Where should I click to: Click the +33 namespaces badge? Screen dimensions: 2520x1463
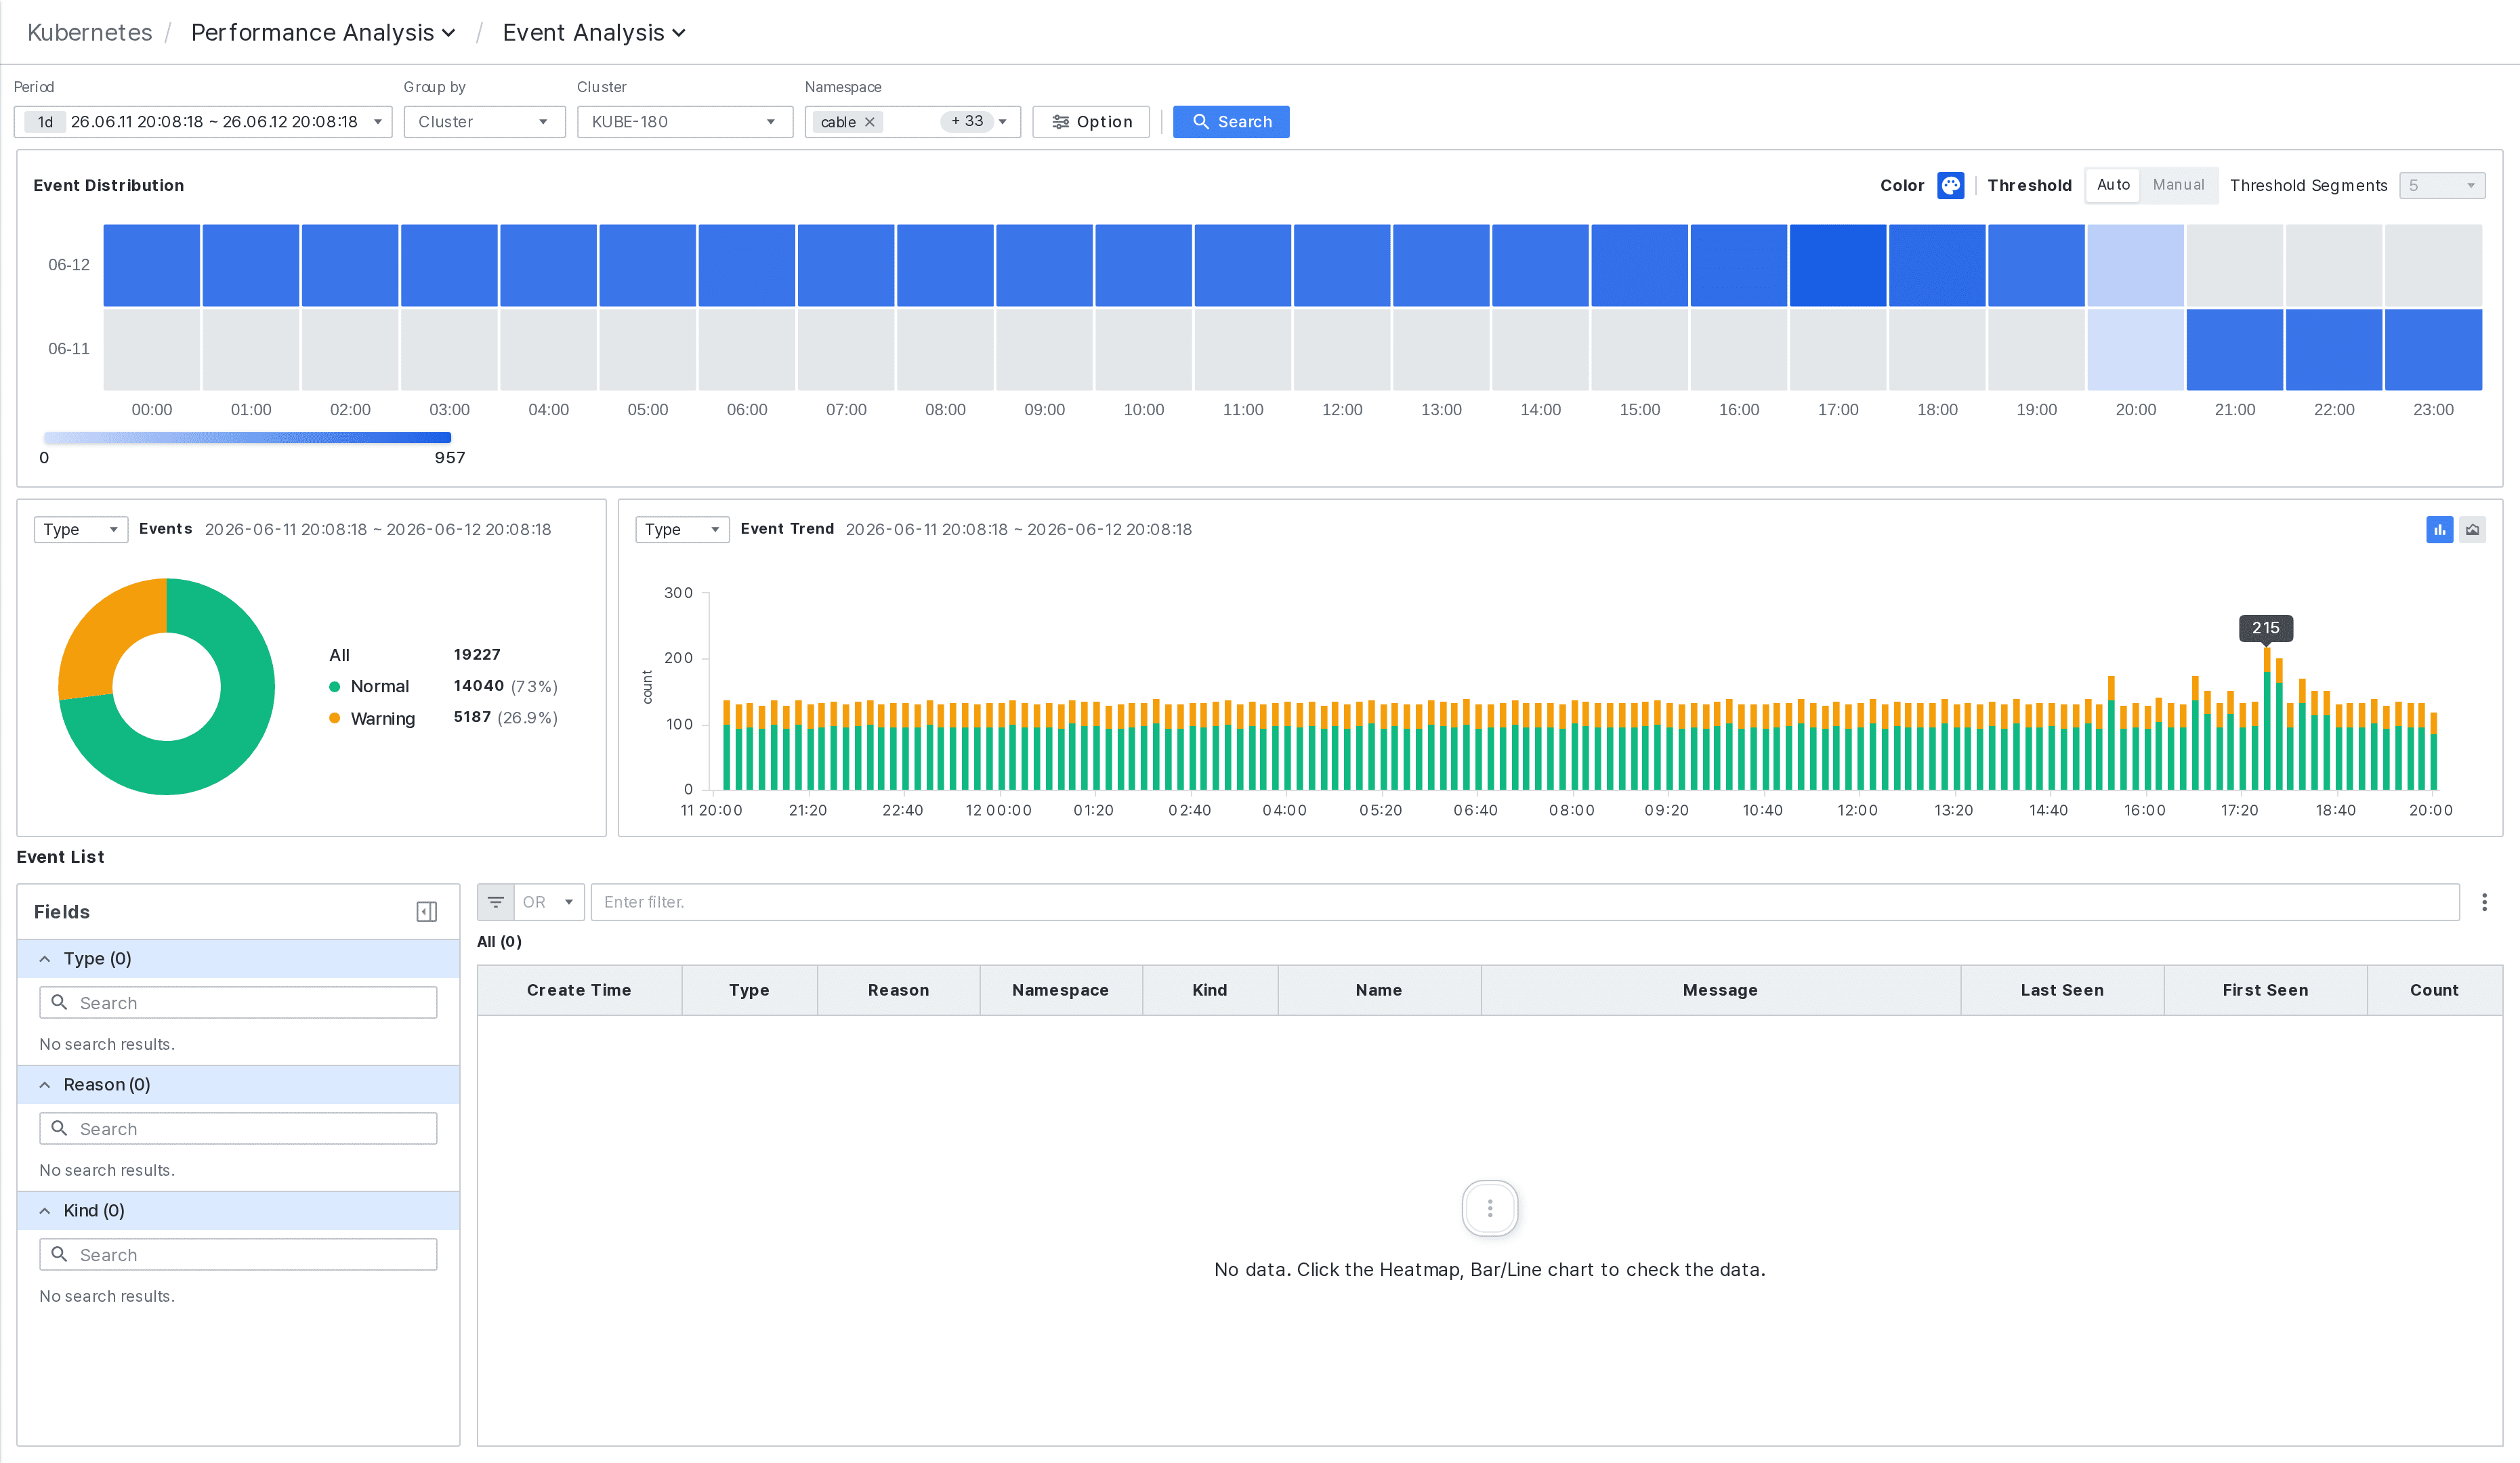[x=966, y=121]
